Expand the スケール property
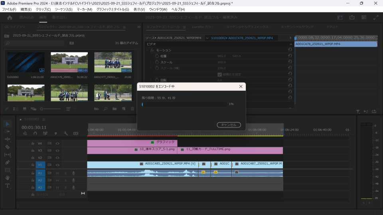Image resolution: width=383 pixels, height=215 pixels. pyautogui.click(x=151, y=62)
